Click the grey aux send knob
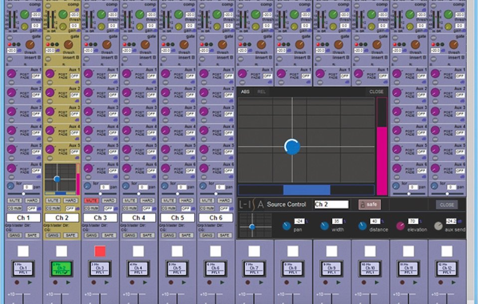Viewport: 478px width, 304px height. click(x=438, y=226)
